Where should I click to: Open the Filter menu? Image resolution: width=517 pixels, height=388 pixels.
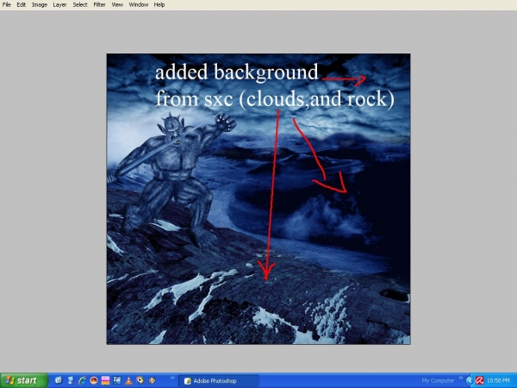pos(99,4)
